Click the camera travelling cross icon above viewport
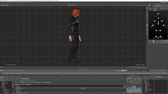 pyautogui.click(x=71, y=5)
